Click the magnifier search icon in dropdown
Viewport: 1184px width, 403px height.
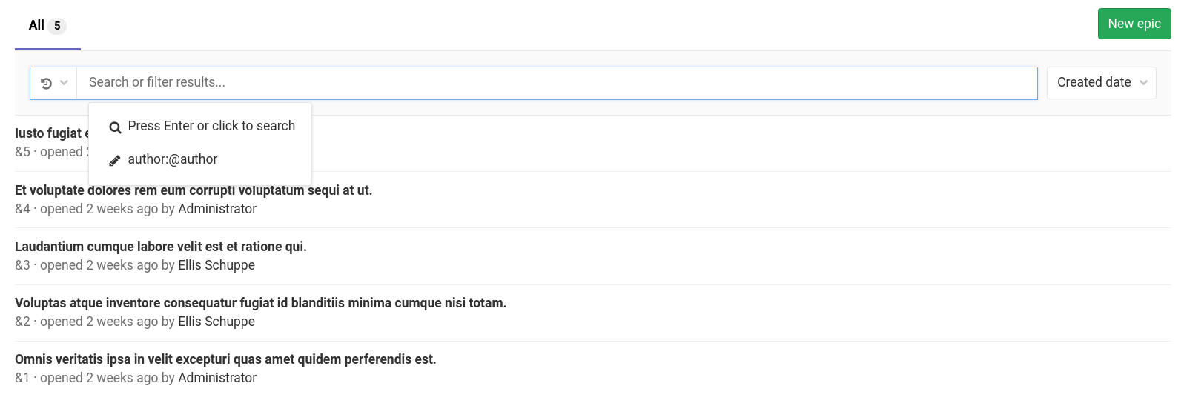coord(115,127)
